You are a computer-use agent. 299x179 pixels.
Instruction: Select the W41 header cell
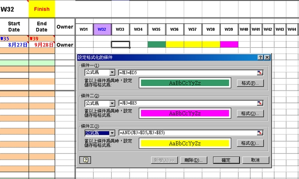pyautogui.click(x=256, y=29)
